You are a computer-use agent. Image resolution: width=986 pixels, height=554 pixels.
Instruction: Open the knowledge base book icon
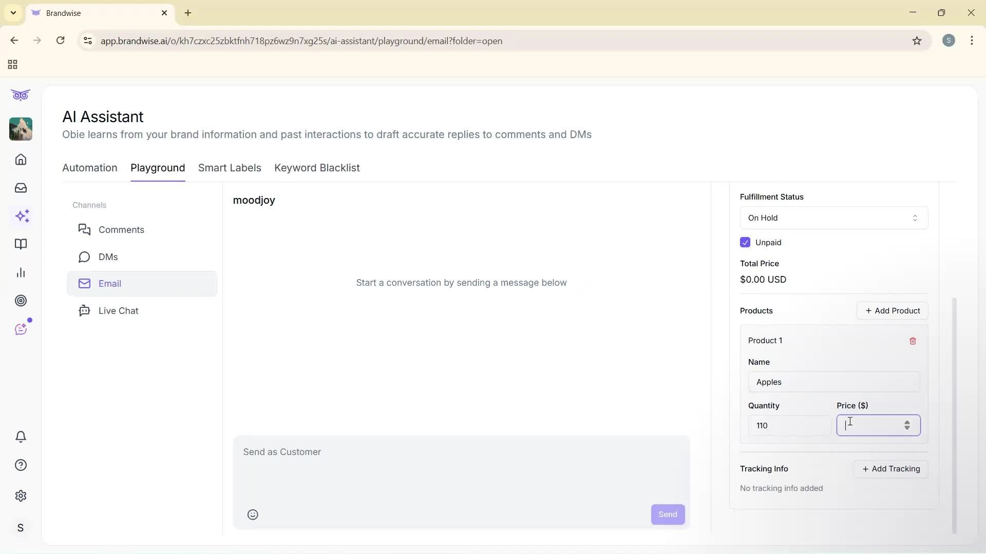(21, 244)
